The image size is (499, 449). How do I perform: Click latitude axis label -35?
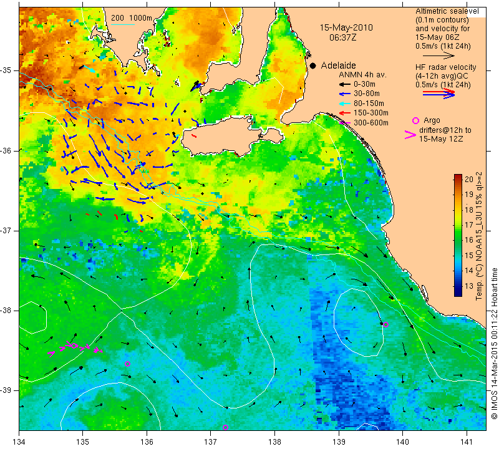tap(6, 70)
